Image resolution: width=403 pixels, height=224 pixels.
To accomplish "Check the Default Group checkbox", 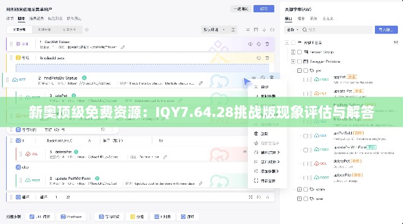I will (300, 52).
